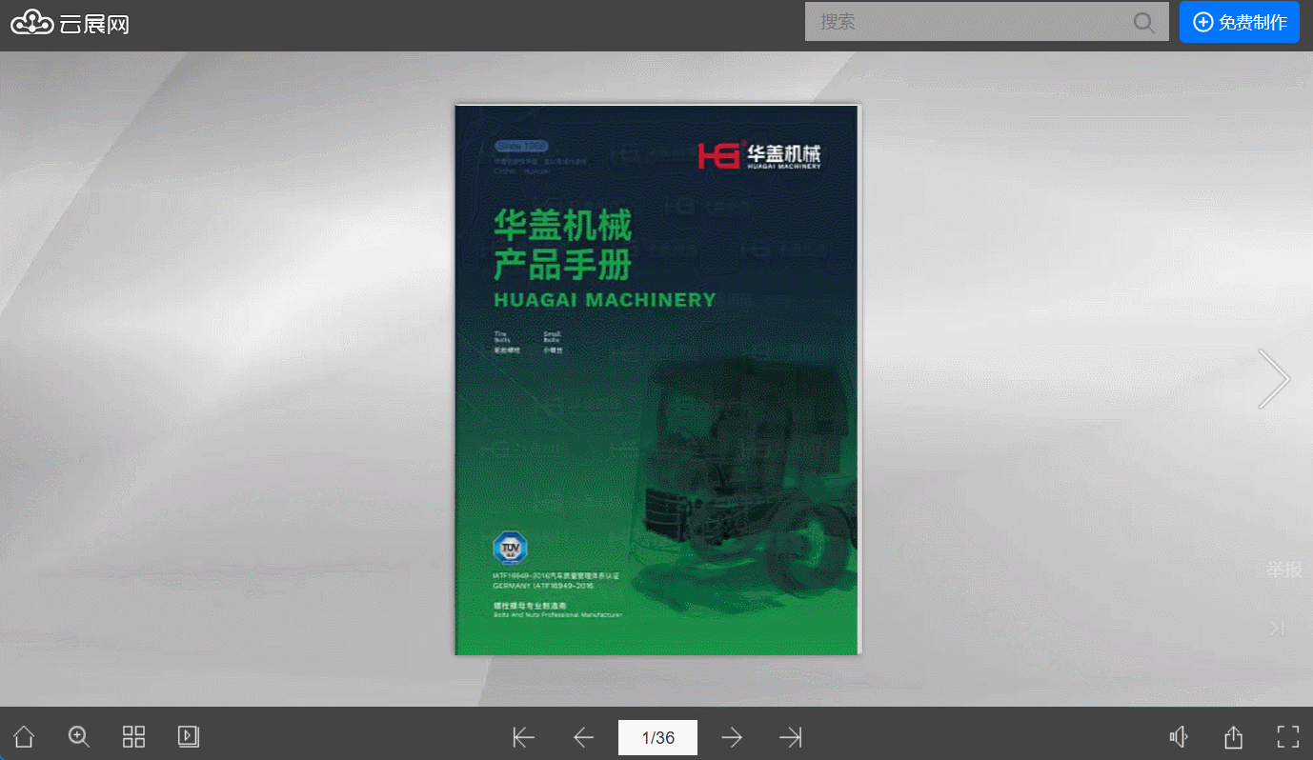Click the 1/36 page number field

[x=657, y=737]
